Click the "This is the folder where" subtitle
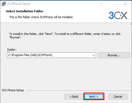 [24, 17]
